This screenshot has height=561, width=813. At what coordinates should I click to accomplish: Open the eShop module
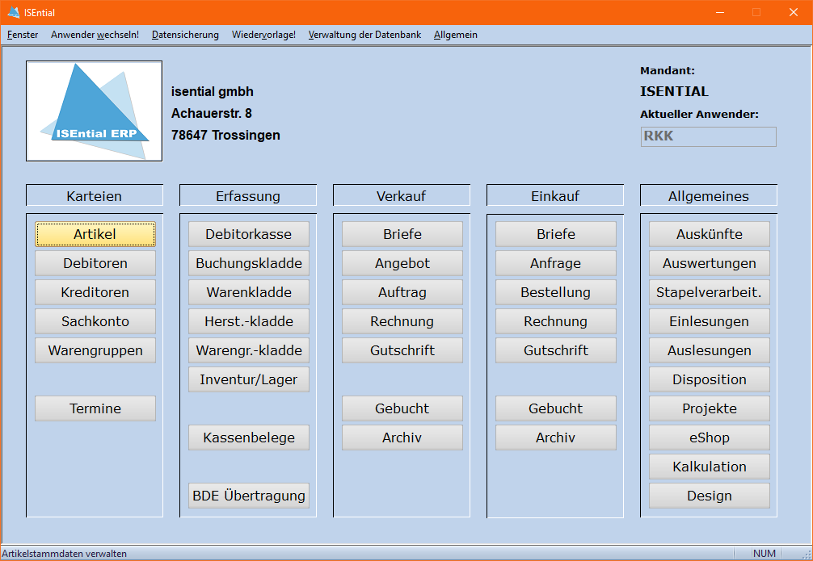pos(710,437)
